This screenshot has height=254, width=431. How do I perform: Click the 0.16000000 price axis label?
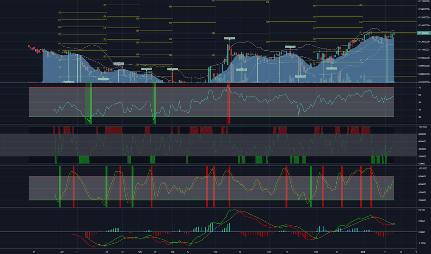[x=424, y=9]
